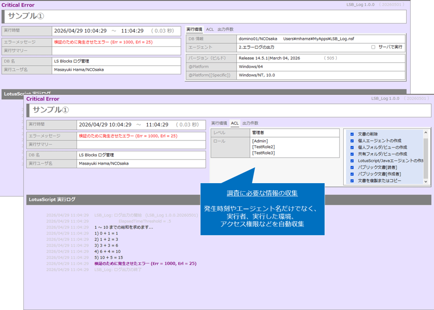Click 調査に必要な情報の収集 heading in callout
This screenshot has width=434, height=310.
[x=262, y=193]
